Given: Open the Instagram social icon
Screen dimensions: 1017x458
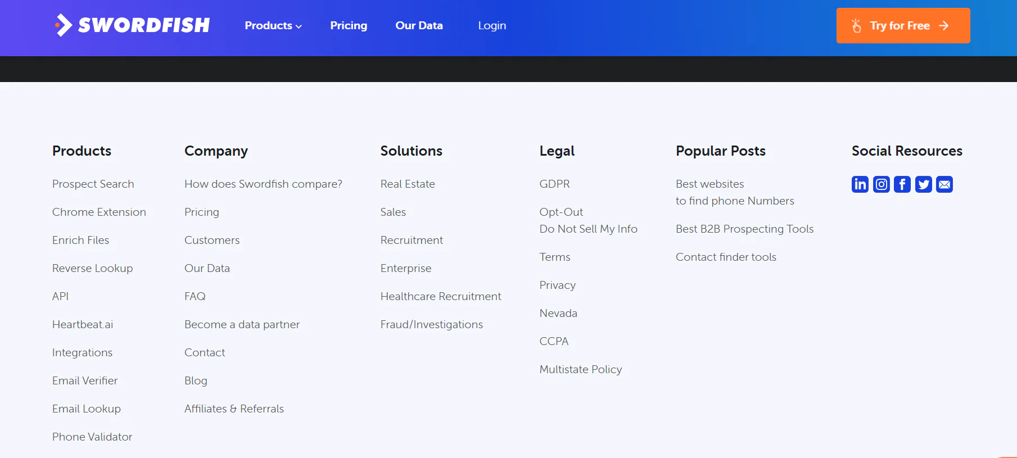Looking at the screenshot, I should (x=881, y=184).
